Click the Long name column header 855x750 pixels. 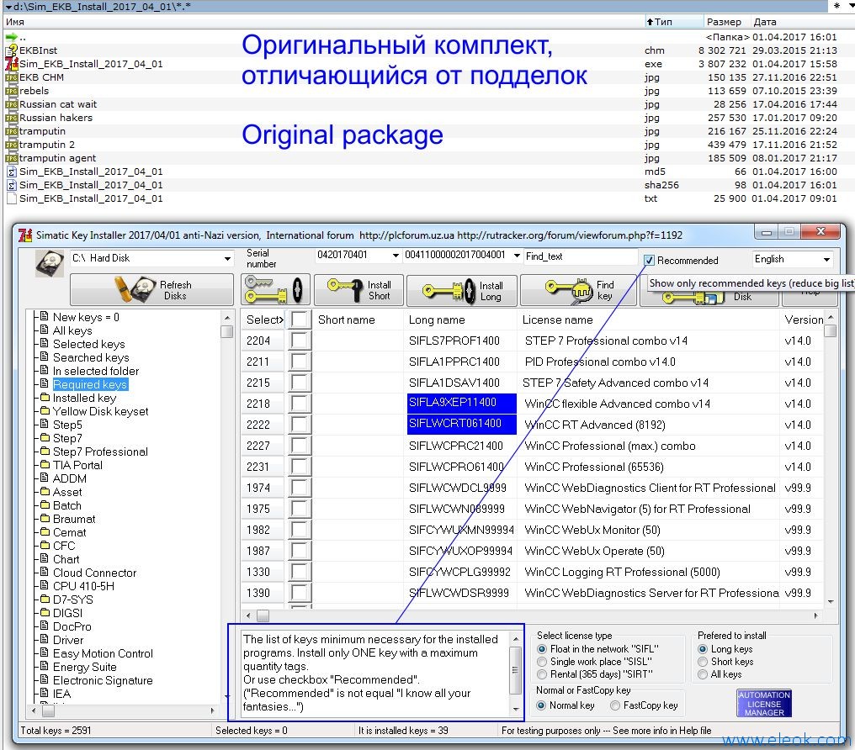[x=459, y=320]
